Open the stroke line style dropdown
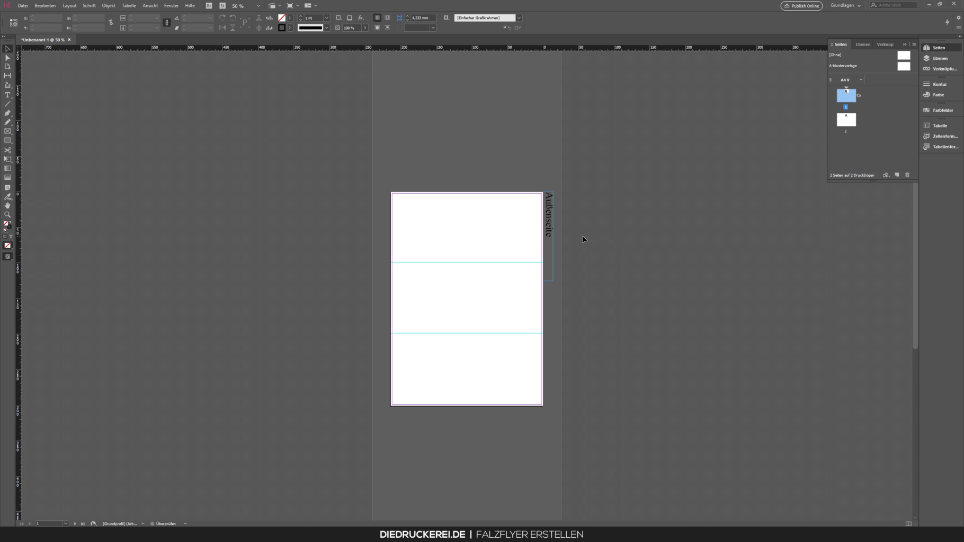 pyautogui.click(x=326, y=28)
